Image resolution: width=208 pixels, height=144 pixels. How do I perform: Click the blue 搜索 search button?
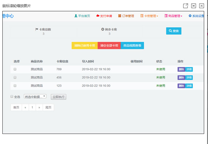174,31
